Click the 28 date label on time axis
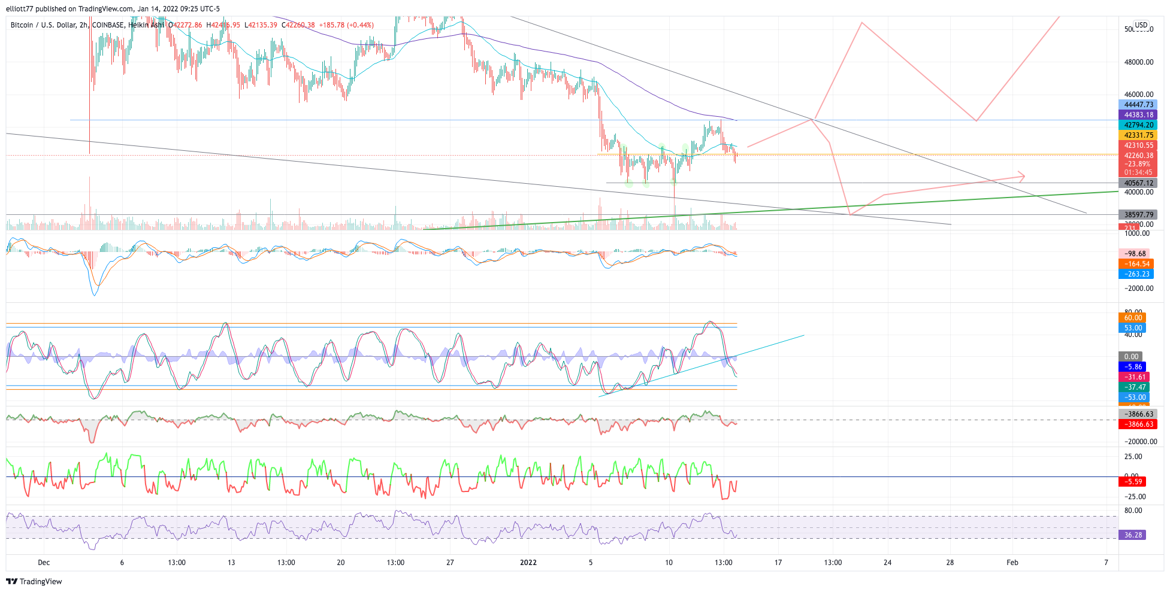Viewport: 1170px width, 592px height. tap(950, 563)
